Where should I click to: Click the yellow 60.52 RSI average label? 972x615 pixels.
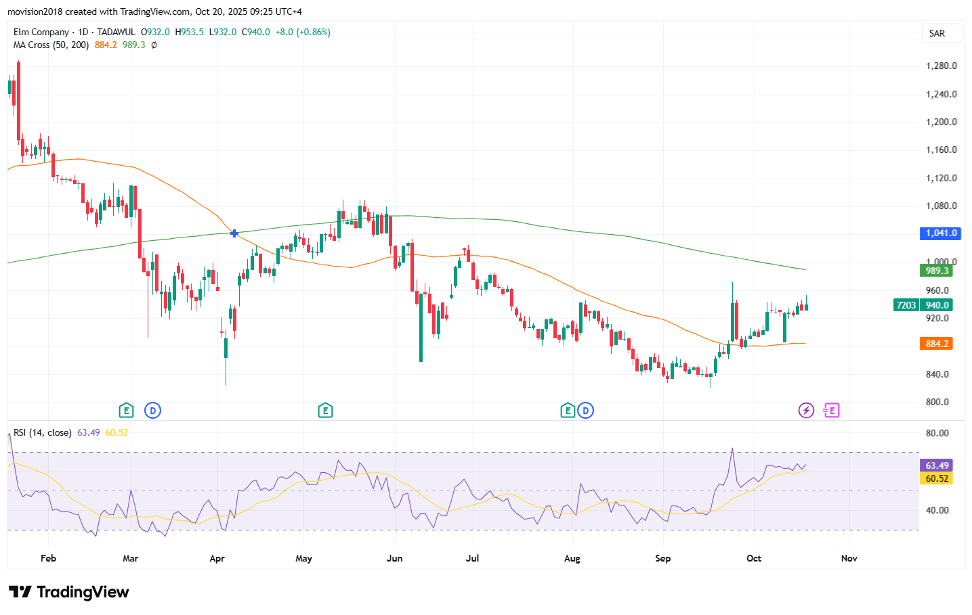(x=937, y=478)
